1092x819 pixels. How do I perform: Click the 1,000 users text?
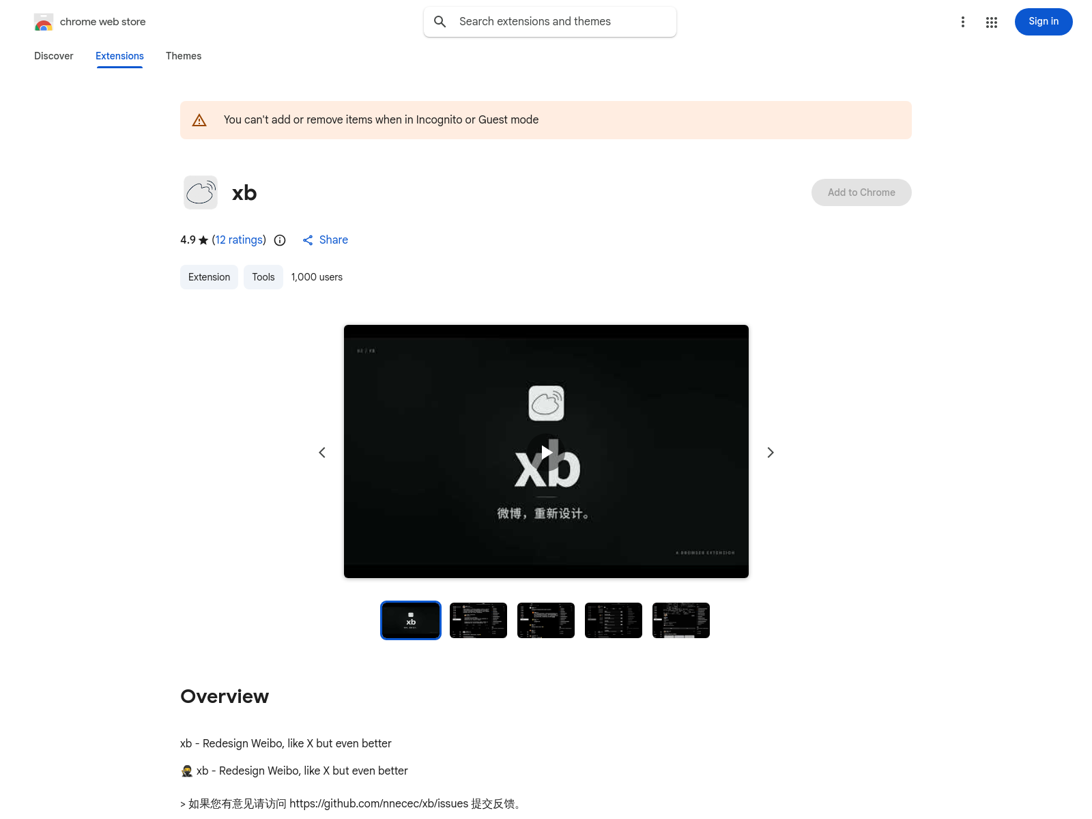pyautogui.click(x=317, y=277)
